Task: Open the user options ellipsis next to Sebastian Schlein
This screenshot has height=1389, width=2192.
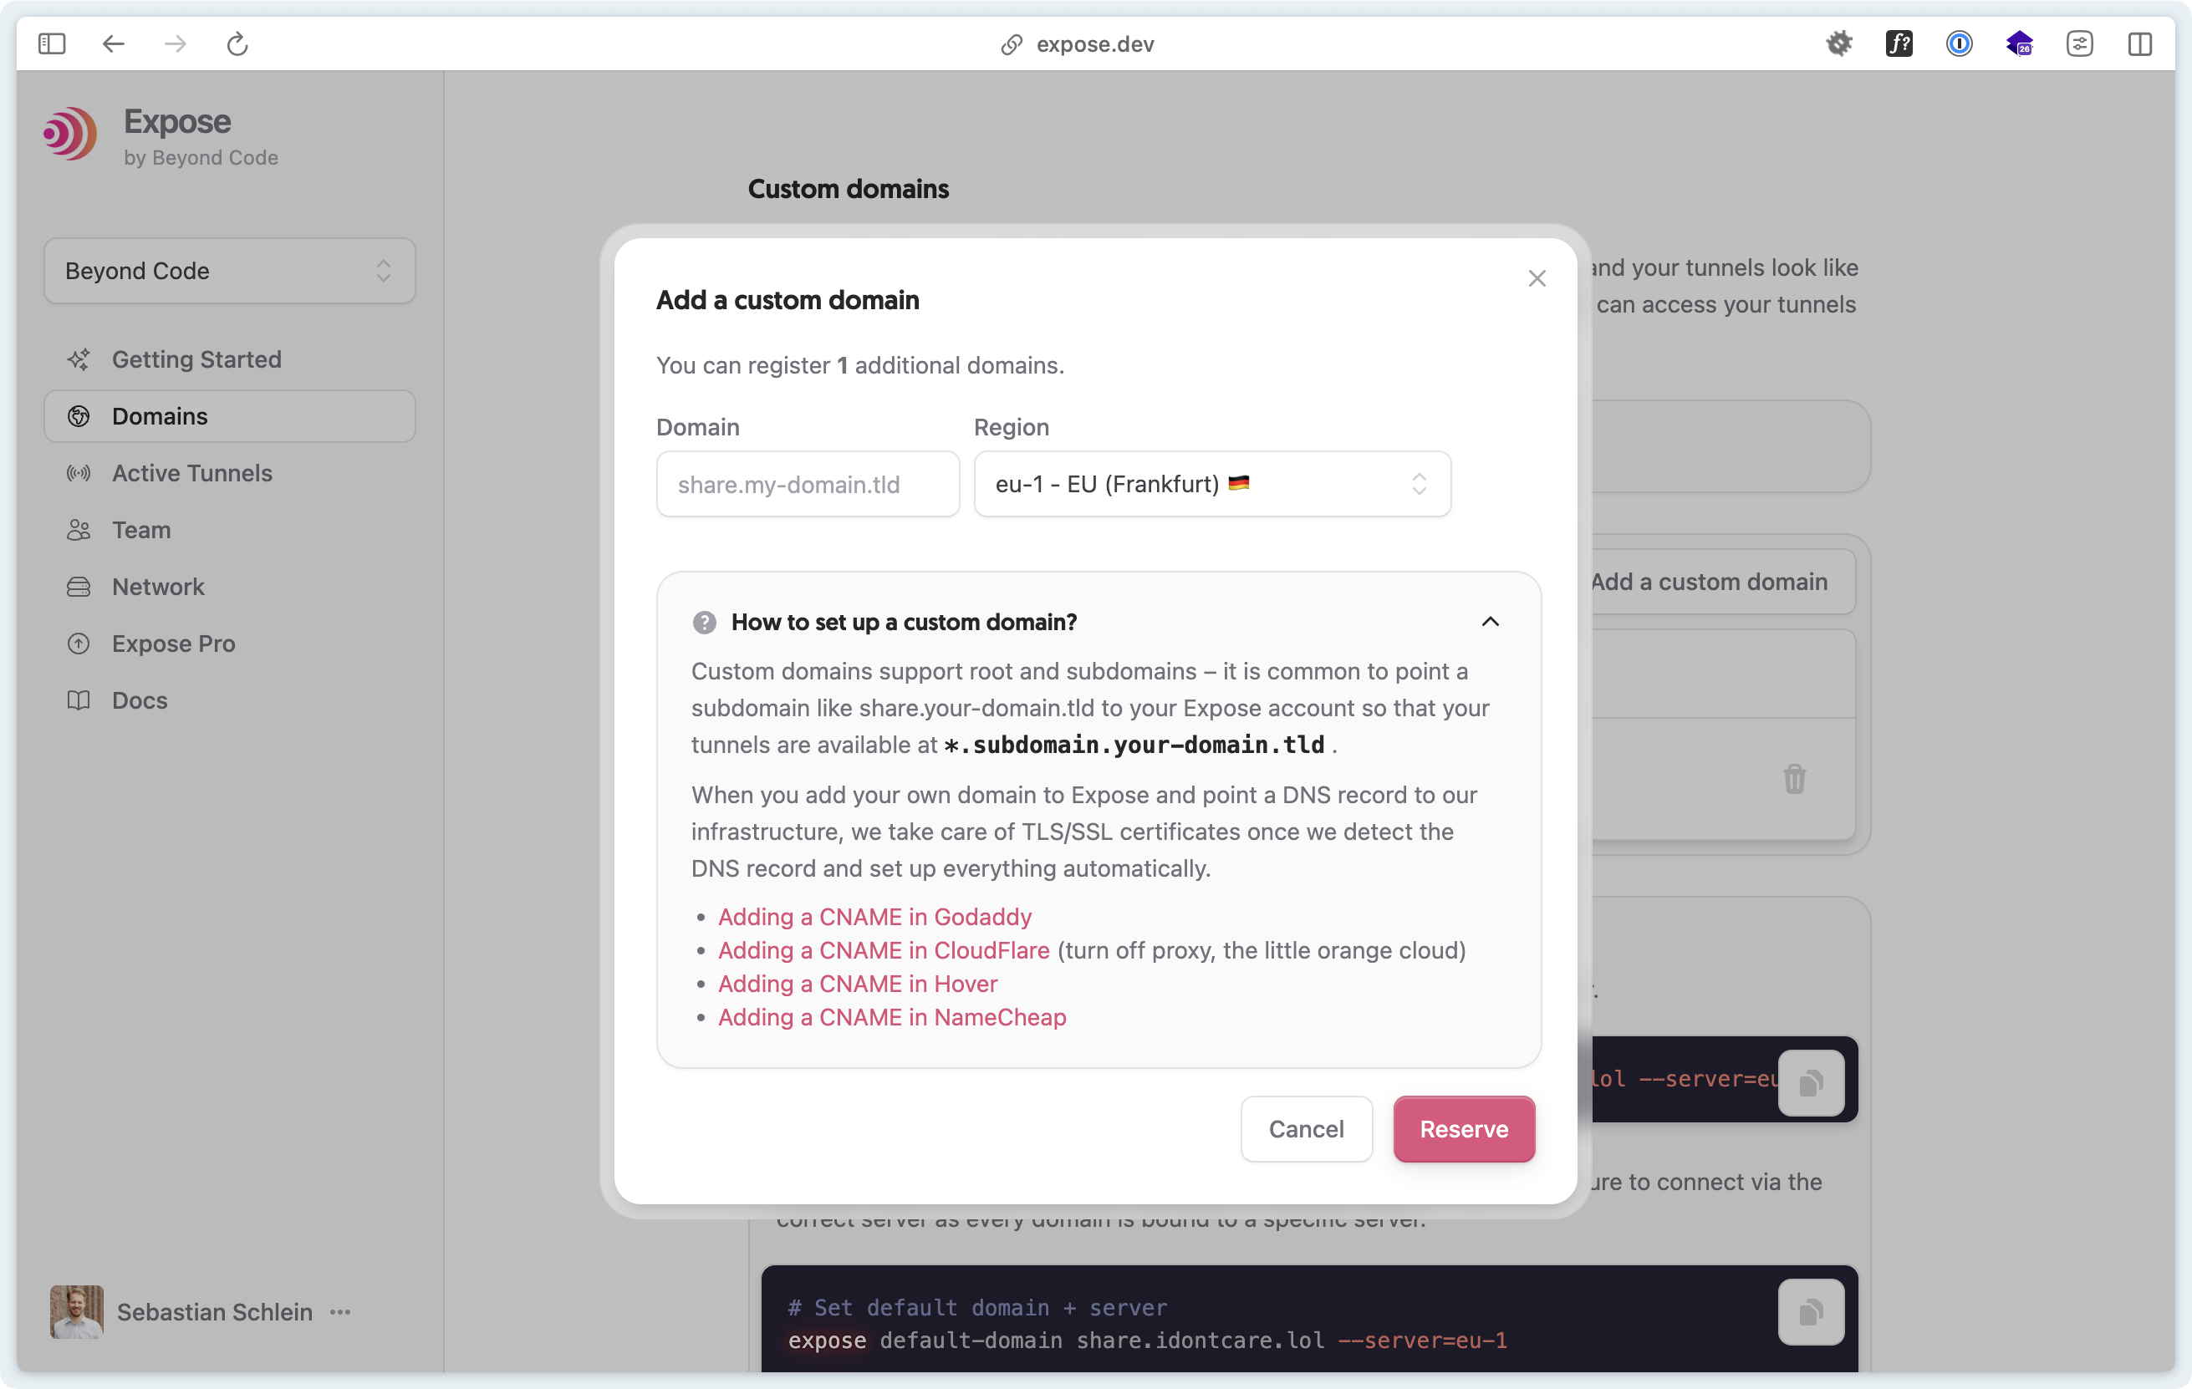Action: click(340, 1311)
